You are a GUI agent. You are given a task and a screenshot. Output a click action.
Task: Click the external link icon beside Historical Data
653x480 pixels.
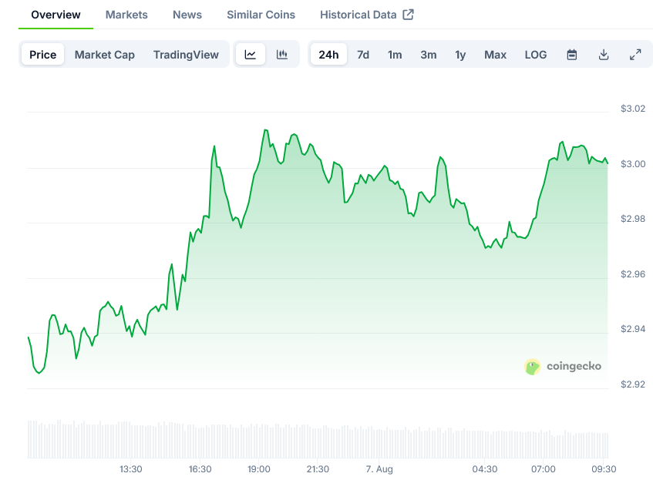[x=408, y=15]
